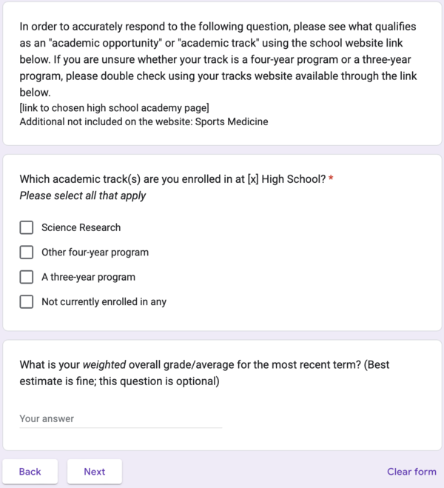
Task: Click the Sports Medicine additional note line
Action: [x=144, y=121]
